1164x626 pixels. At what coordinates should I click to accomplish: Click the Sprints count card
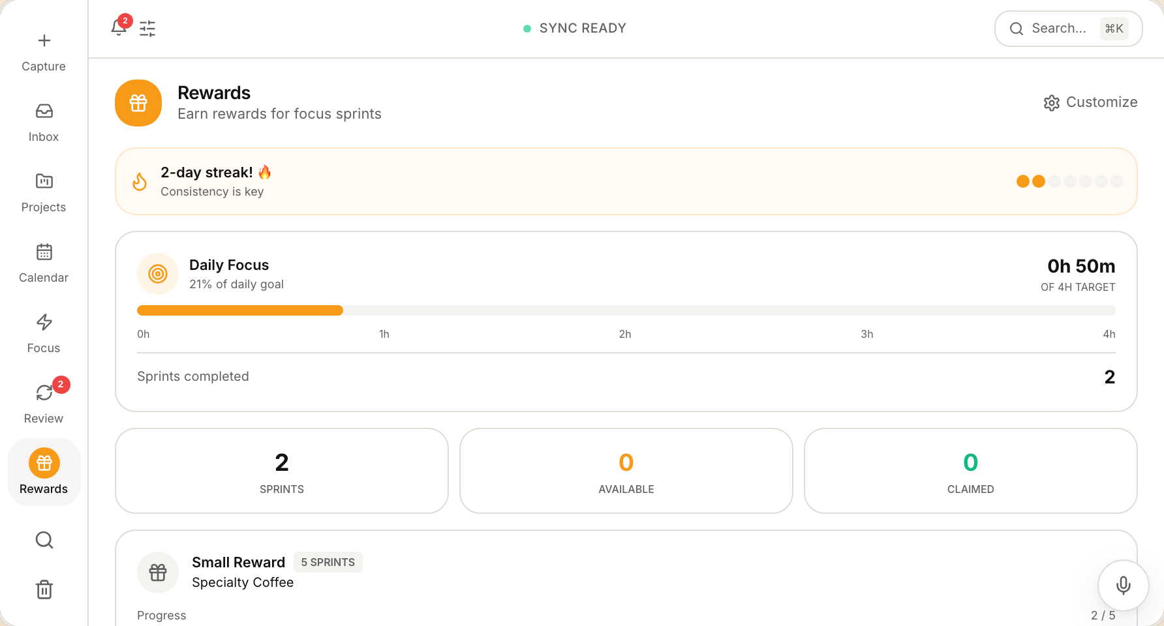point(282,471)
